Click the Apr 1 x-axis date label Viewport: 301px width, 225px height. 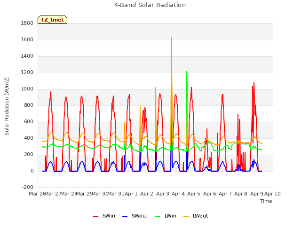pyautogui.click(x=131, y=194)
